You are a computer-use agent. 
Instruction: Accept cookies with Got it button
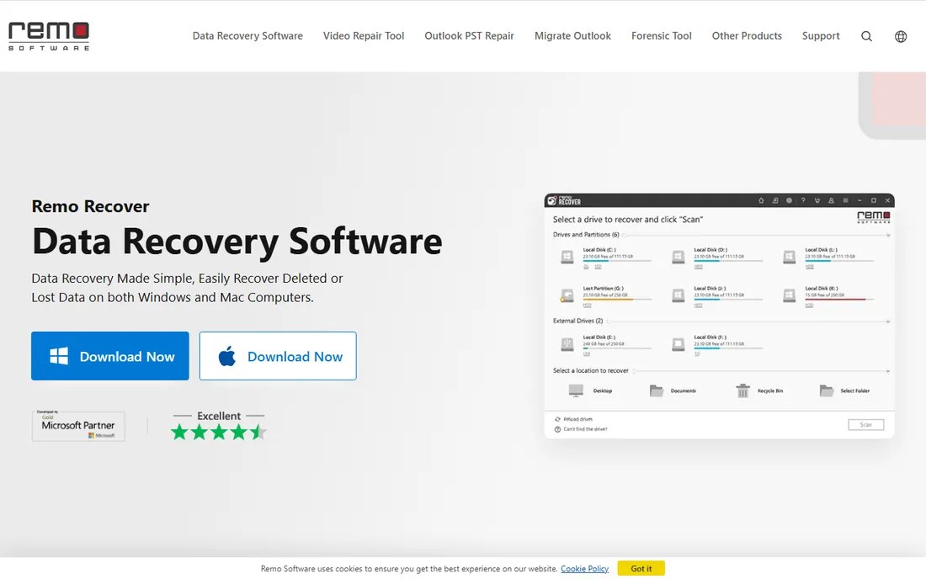click(641, 568)
